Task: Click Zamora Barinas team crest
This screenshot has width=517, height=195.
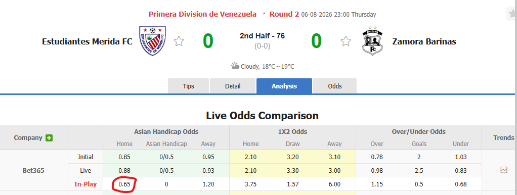Action: click(x=372, y=41)
